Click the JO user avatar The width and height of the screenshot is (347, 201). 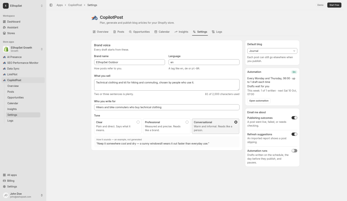(6, 195)
